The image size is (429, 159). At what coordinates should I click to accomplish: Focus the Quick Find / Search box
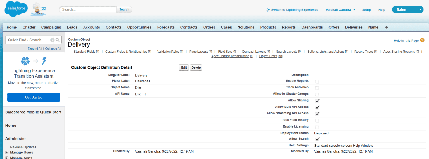coord(34,40)
